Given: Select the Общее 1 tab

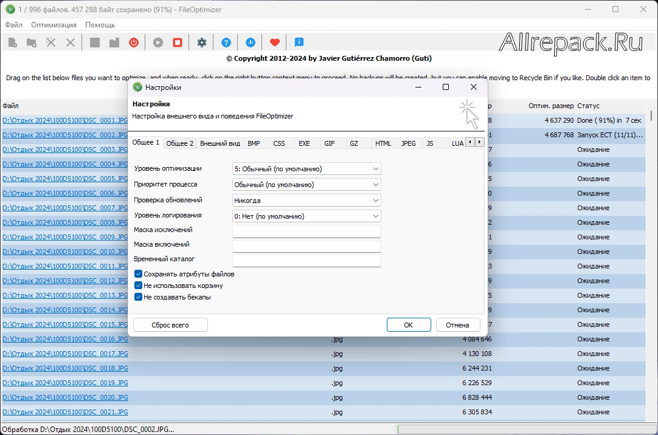Looking at the screenshot, I should 145,143.
